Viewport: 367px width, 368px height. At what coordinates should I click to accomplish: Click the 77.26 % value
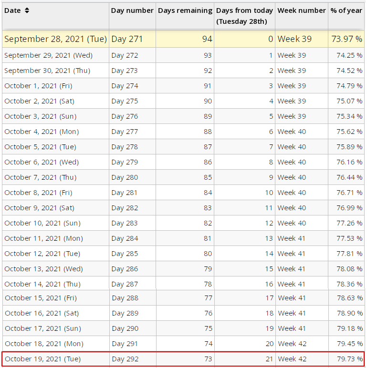click(x=349, y=223)
